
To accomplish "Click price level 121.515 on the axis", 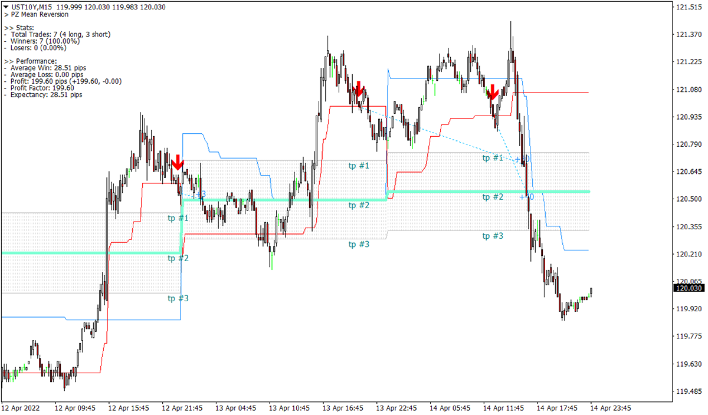I will coord(688,7).
